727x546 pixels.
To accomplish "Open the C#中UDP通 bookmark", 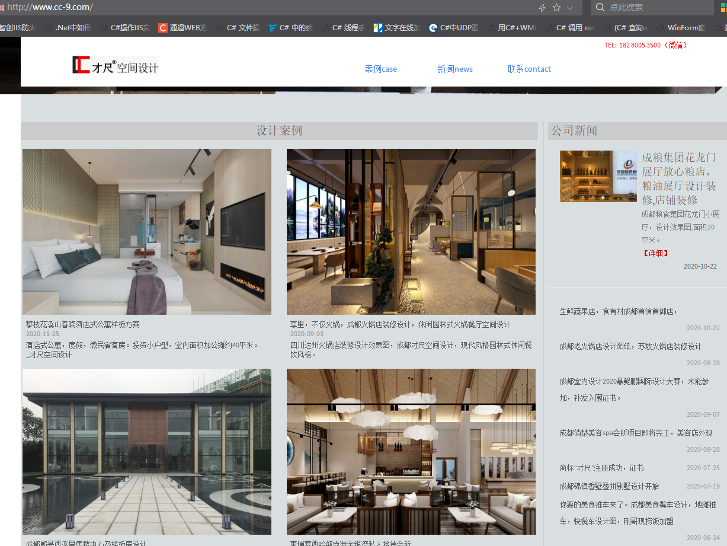I will click(x=453, y=27).
